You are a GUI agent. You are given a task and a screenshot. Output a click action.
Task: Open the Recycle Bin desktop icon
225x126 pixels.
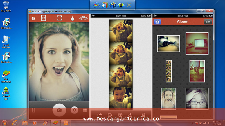coord(6,7)
